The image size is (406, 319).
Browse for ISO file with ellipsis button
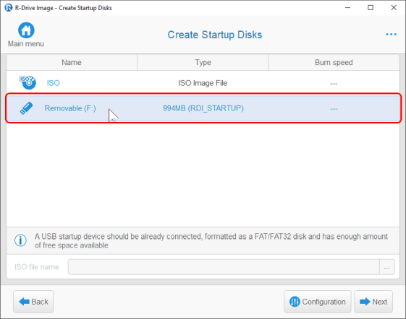point(387,267)
